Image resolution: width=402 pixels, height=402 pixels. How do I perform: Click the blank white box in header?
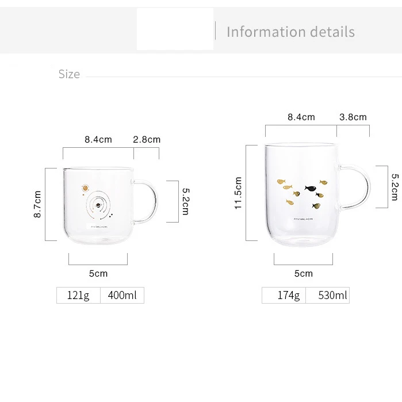tap(175, 29)
